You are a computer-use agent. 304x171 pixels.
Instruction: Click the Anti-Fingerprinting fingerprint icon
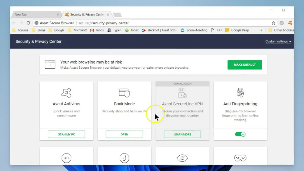pyautogui.click(x=240, y=92)
